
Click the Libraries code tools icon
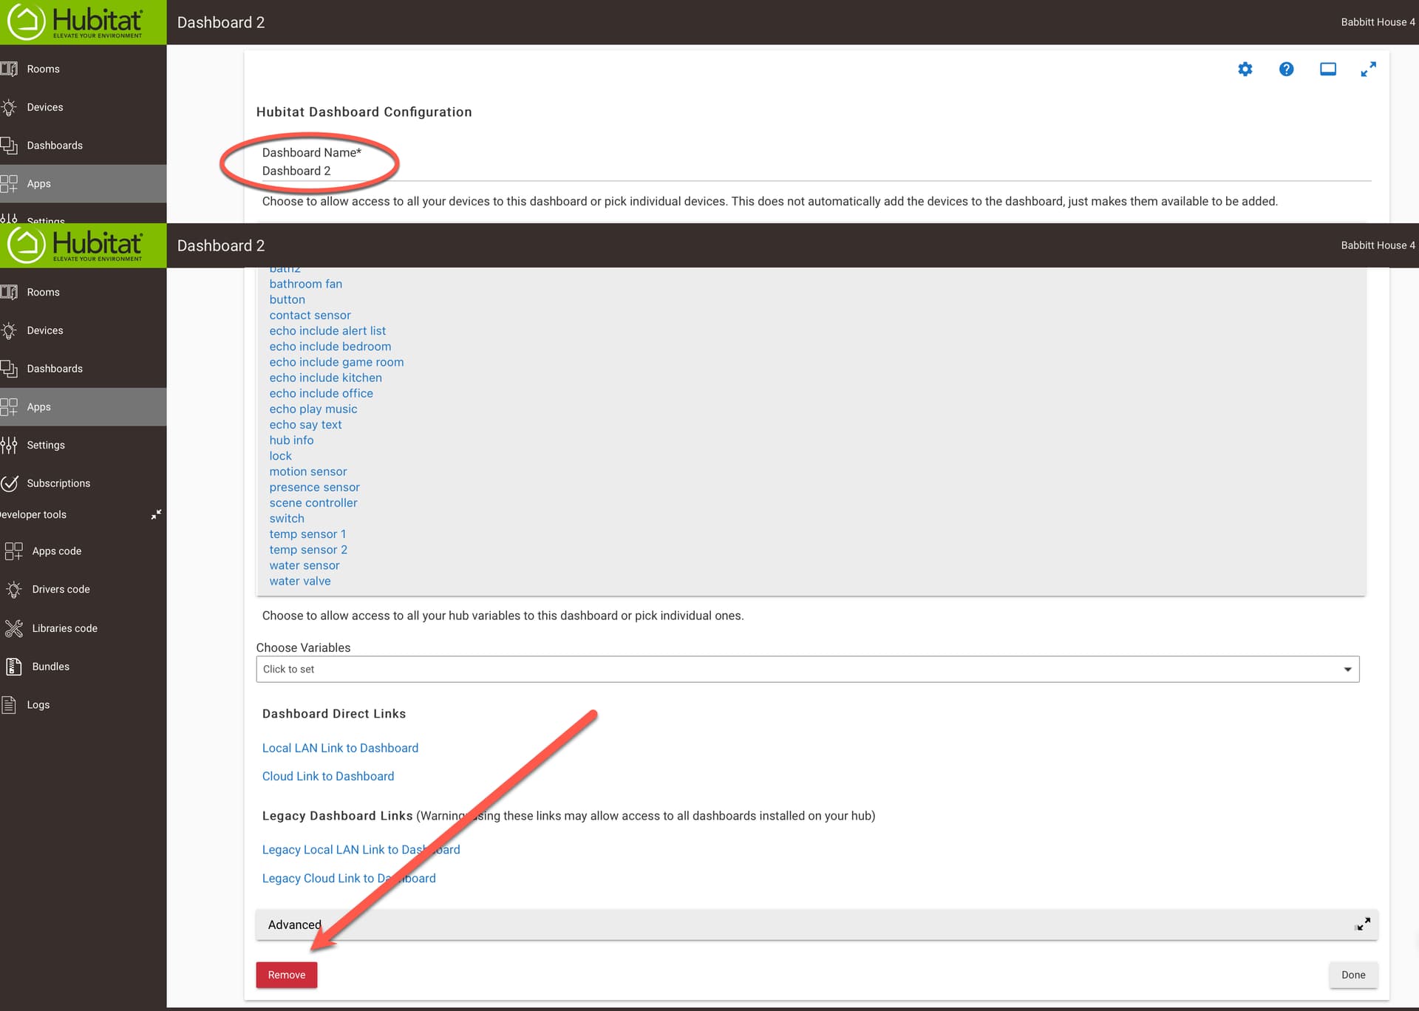(x=14, y=628)
